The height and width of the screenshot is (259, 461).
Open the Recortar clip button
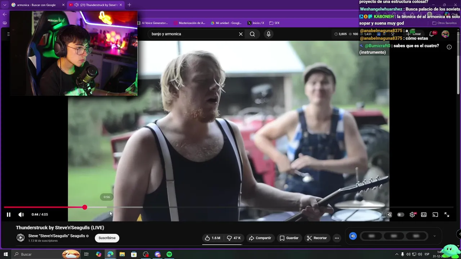tap(317, 238)
